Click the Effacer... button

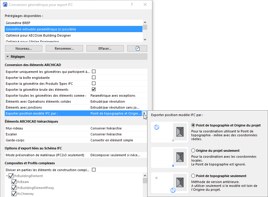pos(105,49)
